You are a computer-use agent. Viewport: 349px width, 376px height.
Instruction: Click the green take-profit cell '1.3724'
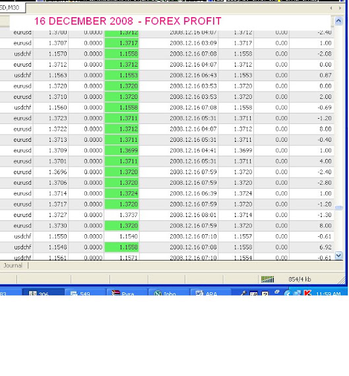click(x=122, y=193)
